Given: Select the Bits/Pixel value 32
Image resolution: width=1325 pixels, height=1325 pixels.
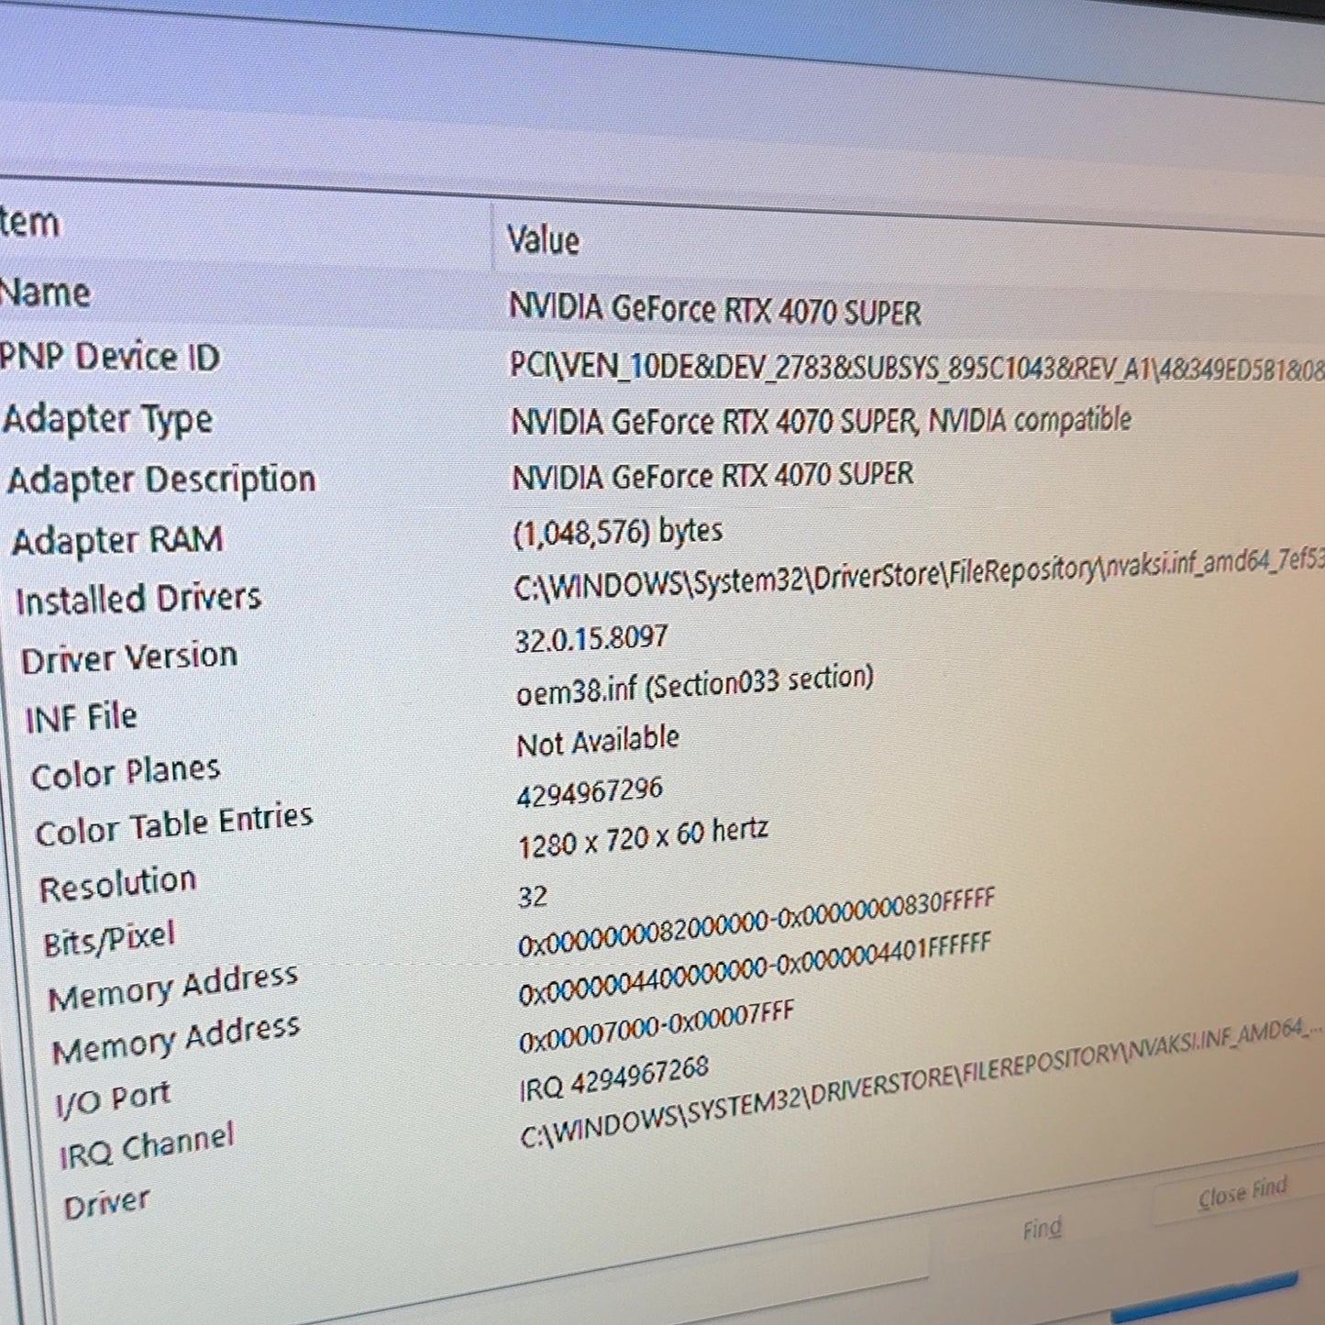Looking at the screenshot, I should 533,896.
